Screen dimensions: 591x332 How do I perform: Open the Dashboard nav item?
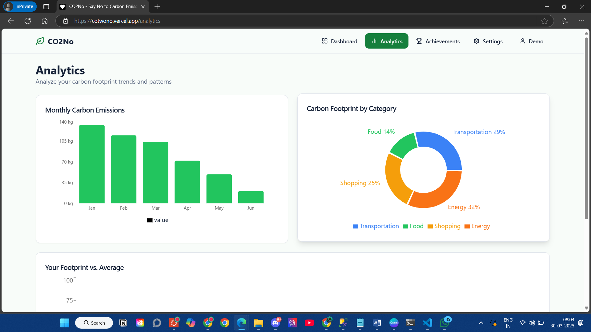coord(340,41)
